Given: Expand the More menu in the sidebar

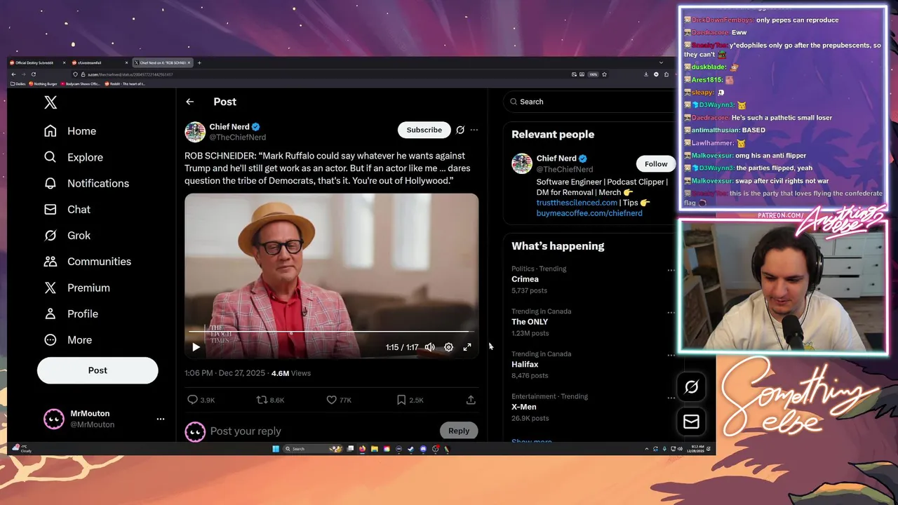Looking at the screenshot, I should pos(67,339).
